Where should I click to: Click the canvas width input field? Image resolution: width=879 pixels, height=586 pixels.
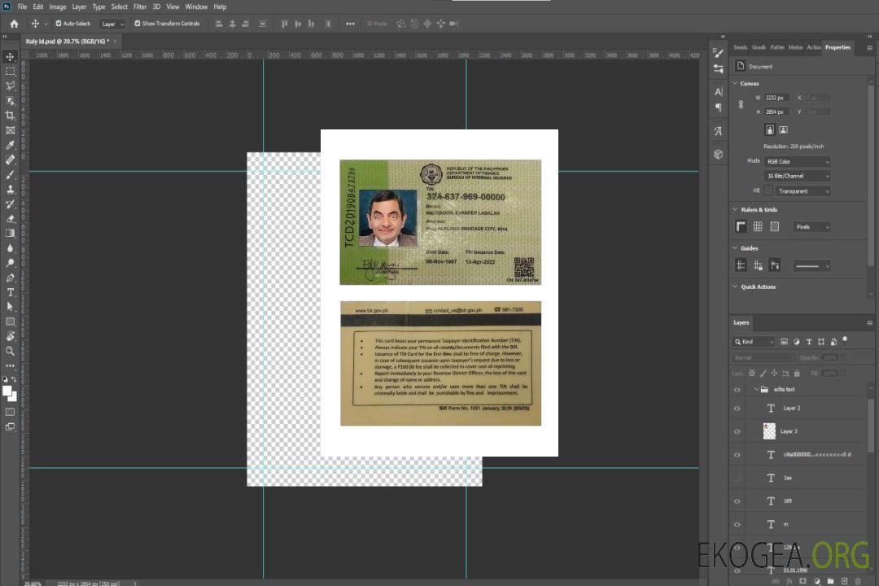click(776, 98)
